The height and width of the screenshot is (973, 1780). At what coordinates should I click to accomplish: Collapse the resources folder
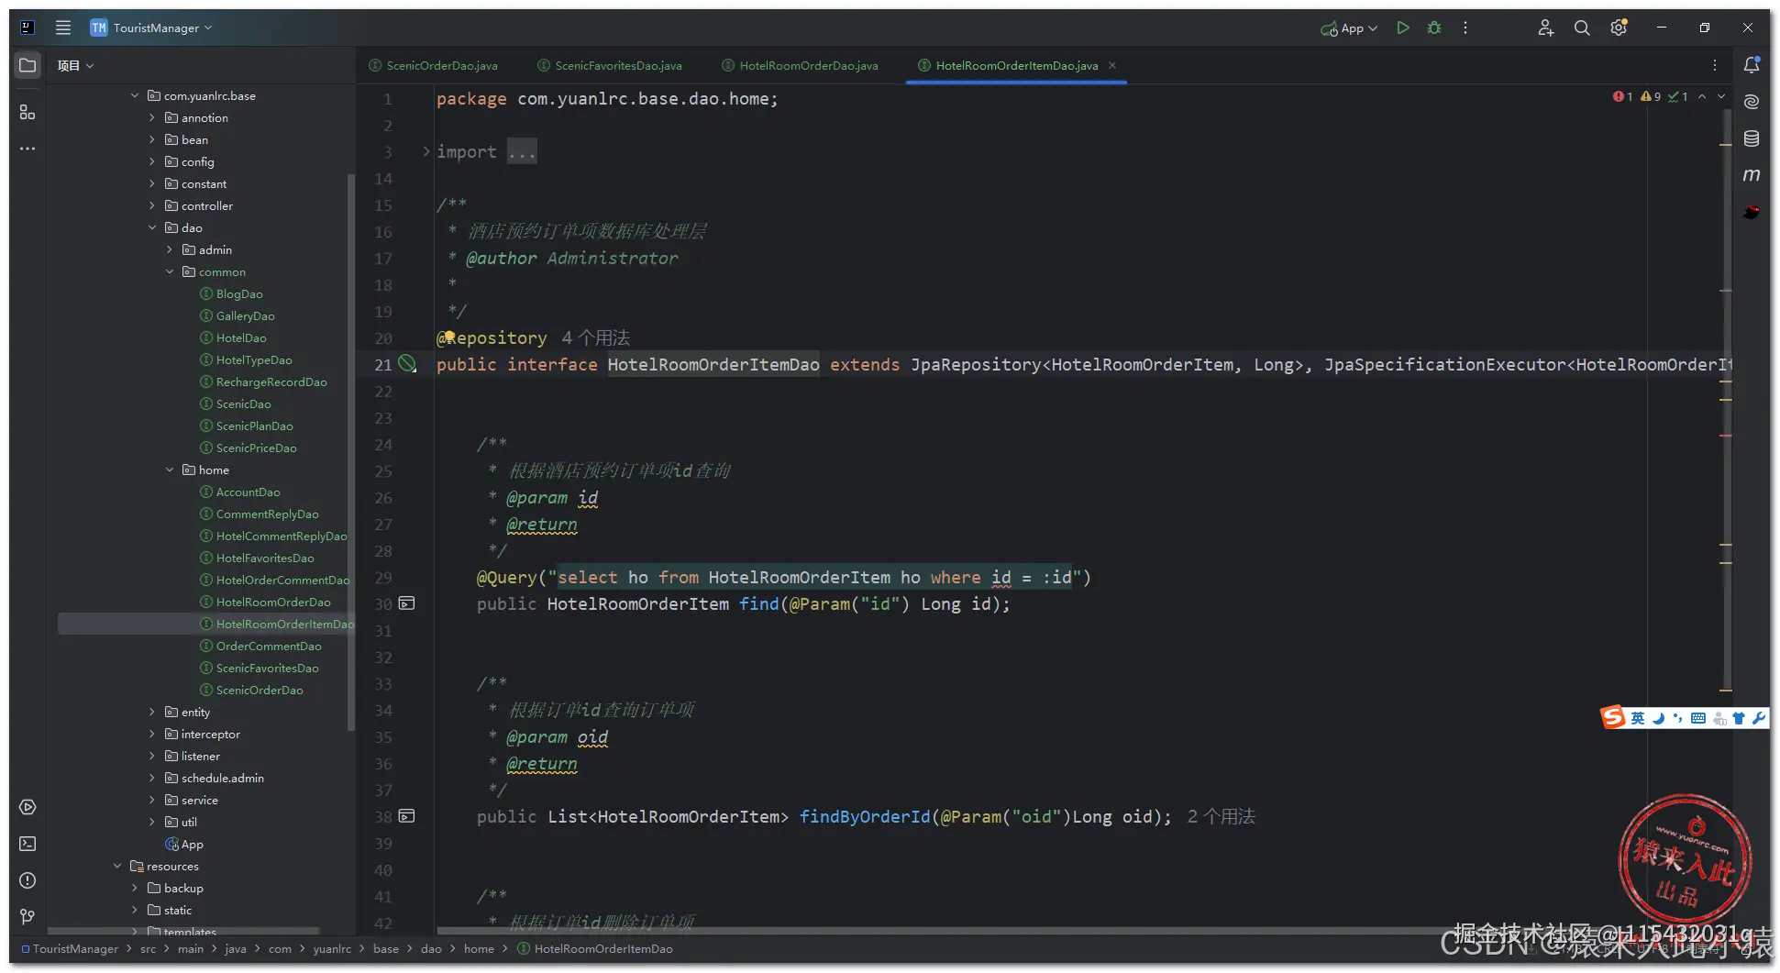[117, 866]
